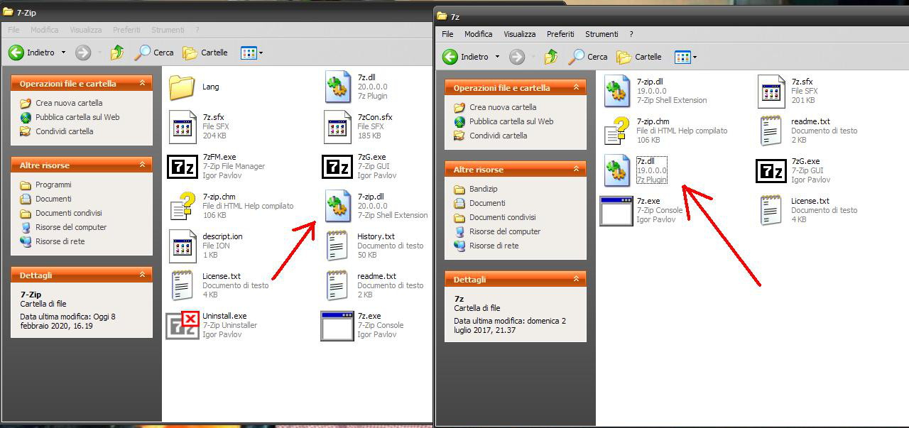Image resolution: width=909 pixels, height=428 pixels.
Task: Collapse Dettagli panel in 7-Zip window
Action: tap(142, 275)
